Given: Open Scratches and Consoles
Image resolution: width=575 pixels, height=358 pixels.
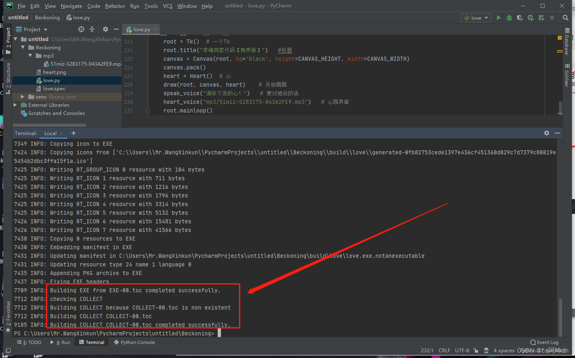Looking at the screenshot, I should (x=56, y=113).
